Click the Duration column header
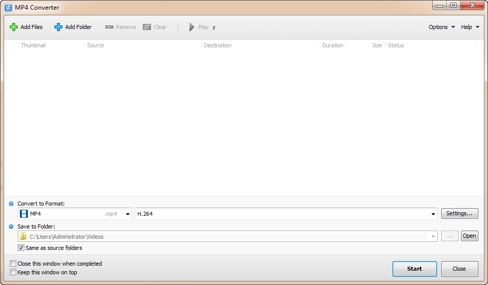This screenshot has height=285, width=488. [x=332, y=45]
